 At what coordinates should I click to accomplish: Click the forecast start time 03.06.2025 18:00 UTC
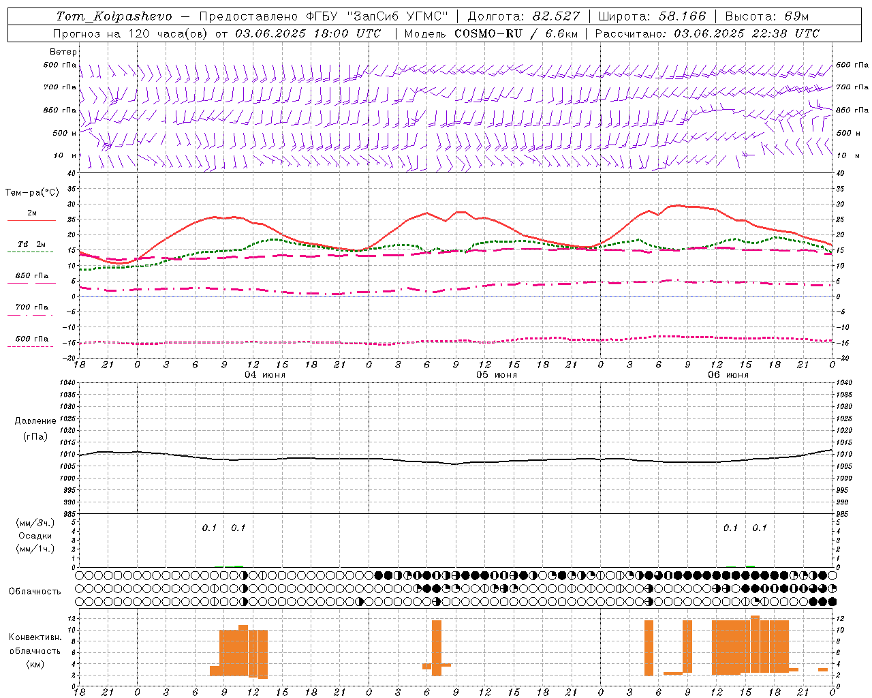308,33
